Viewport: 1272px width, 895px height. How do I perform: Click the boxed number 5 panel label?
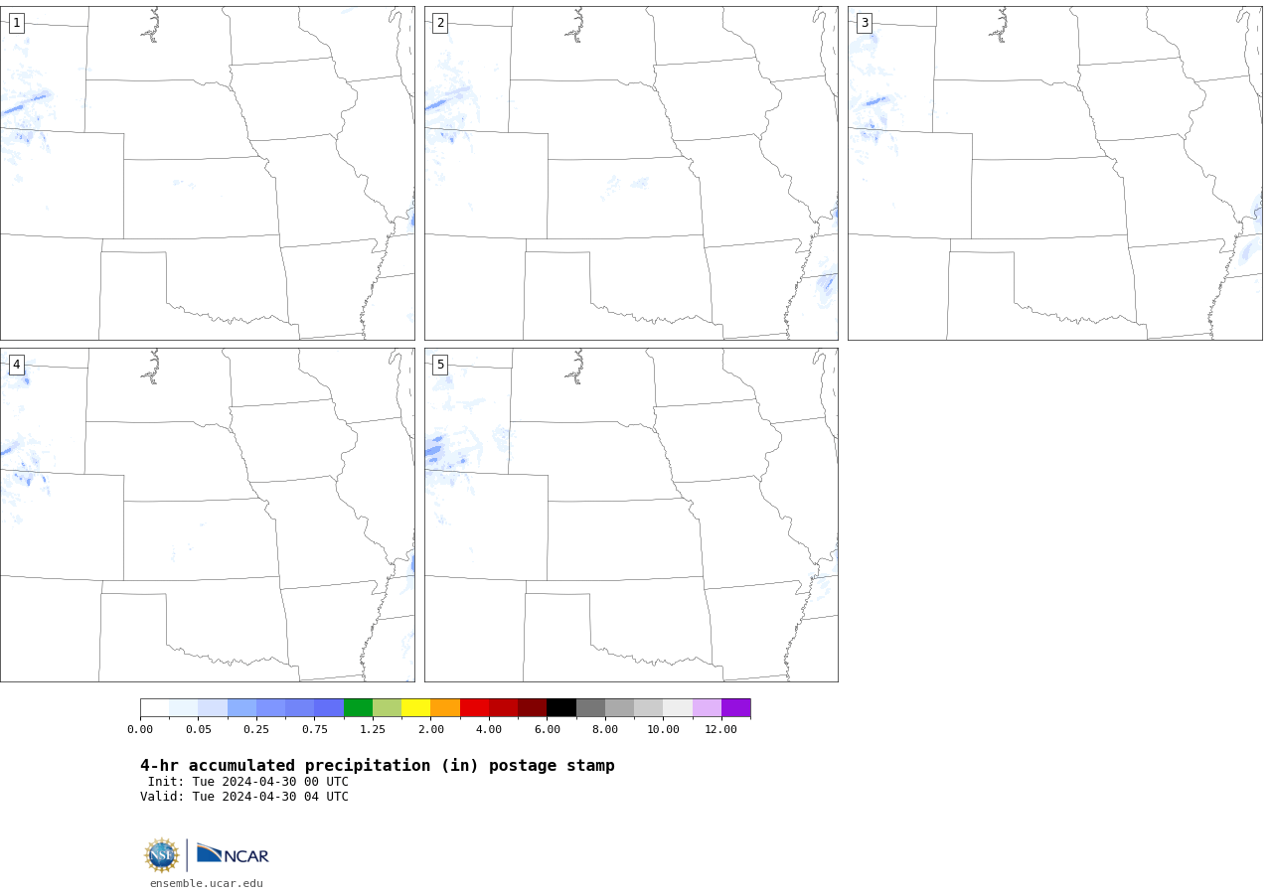(440, 365)
